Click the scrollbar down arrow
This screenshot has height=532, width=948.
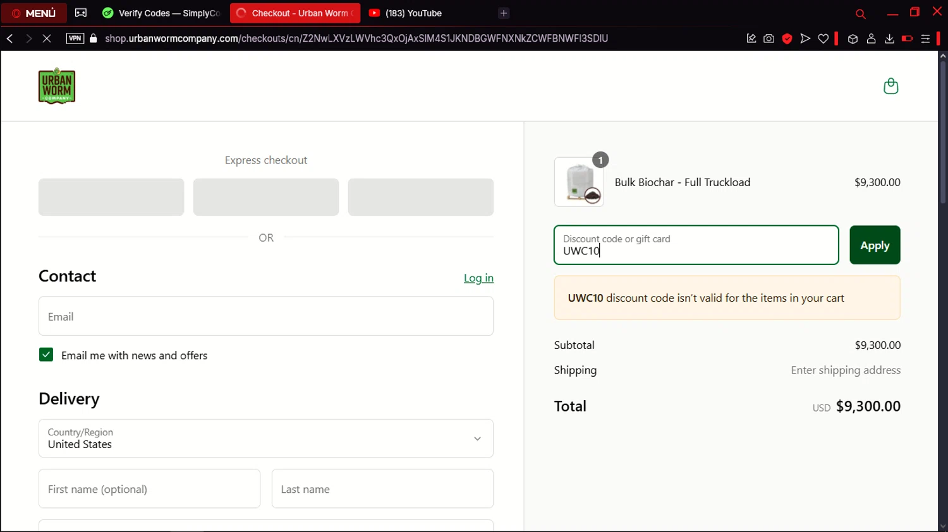tap(943, 527)
